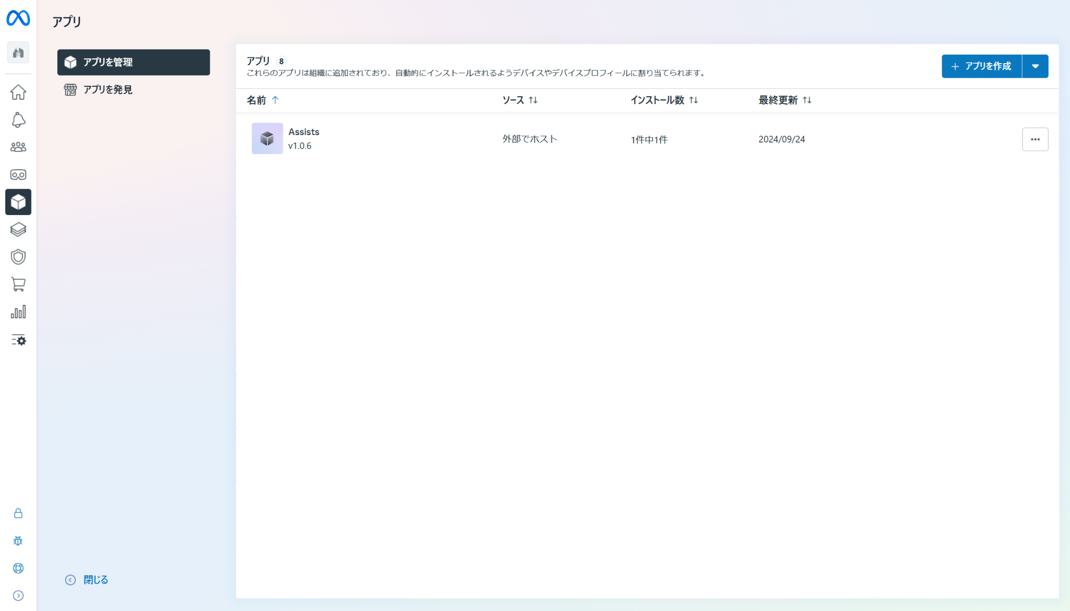Image resolution: width=1070 pixels, height=611 pixels.
Task: Select アプリを発見 menu item
Action: [x=134, y=90]
